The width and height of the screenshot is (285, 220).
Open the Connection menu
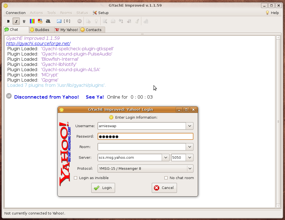coord(16,13)
